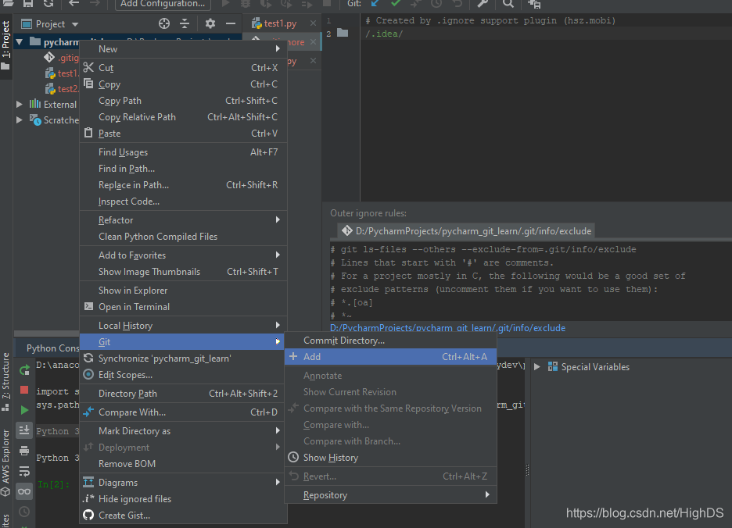Toggle Scroll to End icon in console
732x528 pixels.
(x=24, y=430)
